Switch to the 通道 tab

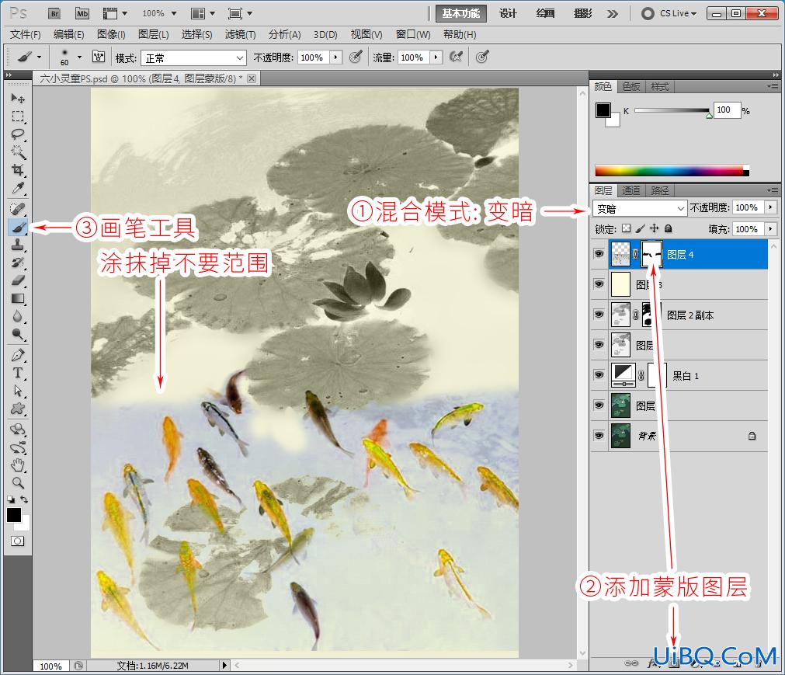point(630,190)
